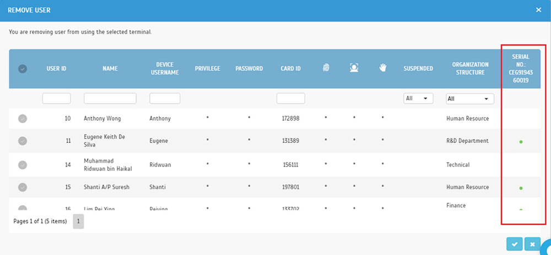
Task: Focus the User ID filter field
Action: click(x=57, y=98)
